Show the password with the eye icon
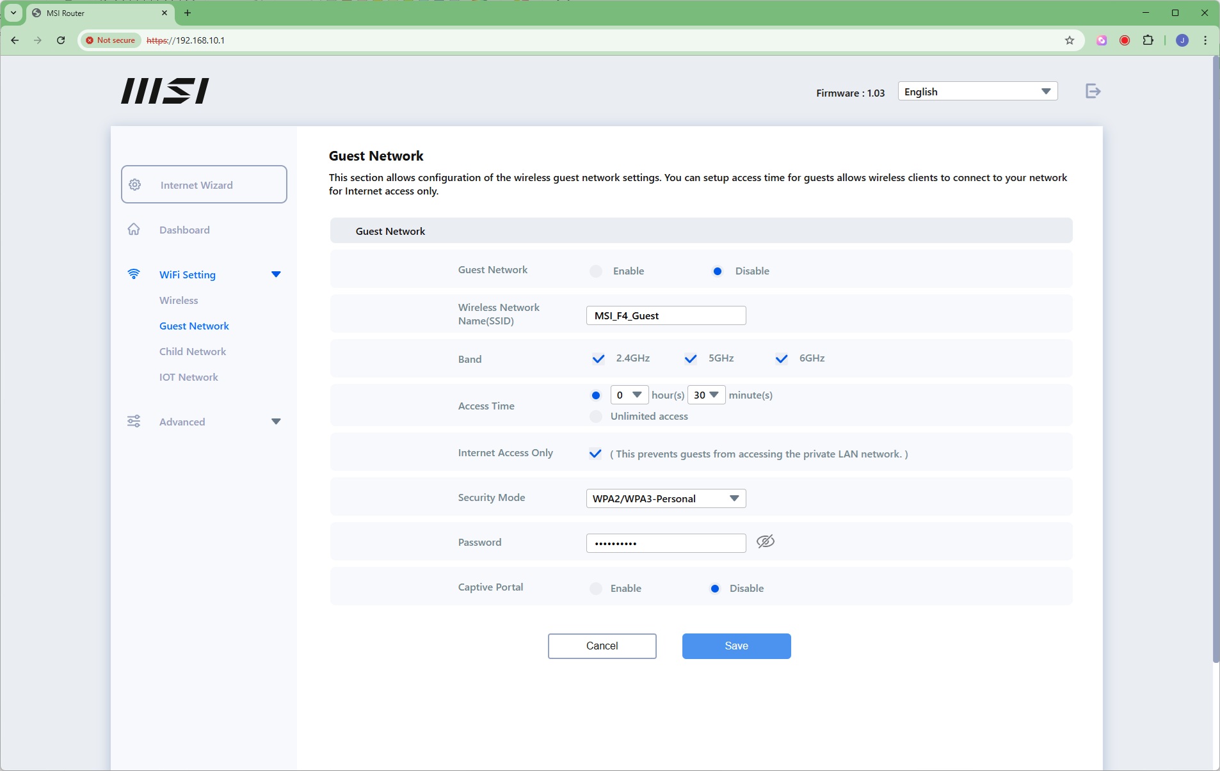Viewport: 1220px width, 771px height. 765,542
